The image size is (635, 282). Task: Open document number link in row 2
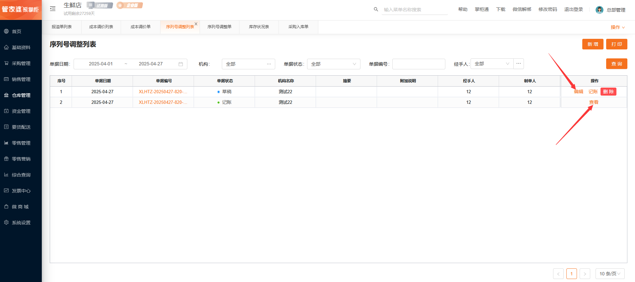(163, 102)
